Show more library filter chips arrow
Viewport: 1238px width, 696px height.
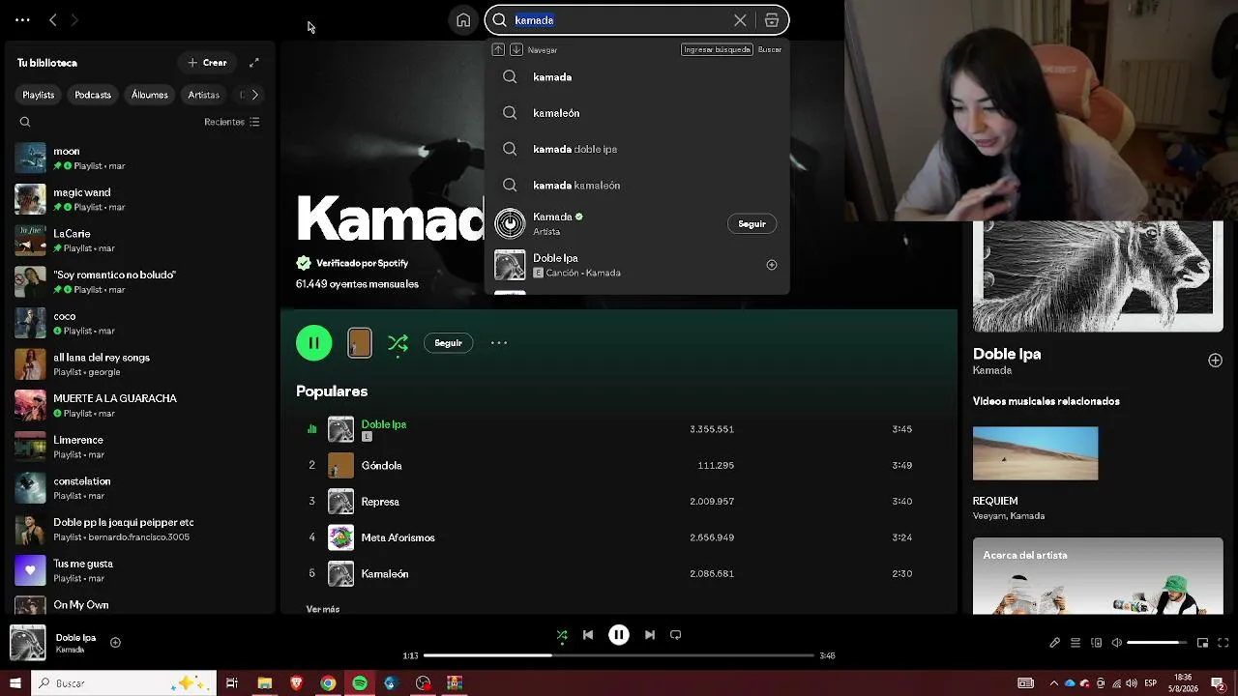pyautogui.click(x=255, y=95)
